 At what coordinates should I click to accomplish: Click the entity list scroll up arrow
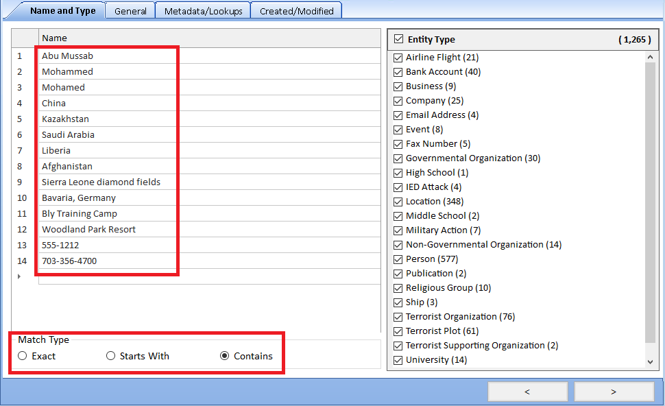coord(650,57)
